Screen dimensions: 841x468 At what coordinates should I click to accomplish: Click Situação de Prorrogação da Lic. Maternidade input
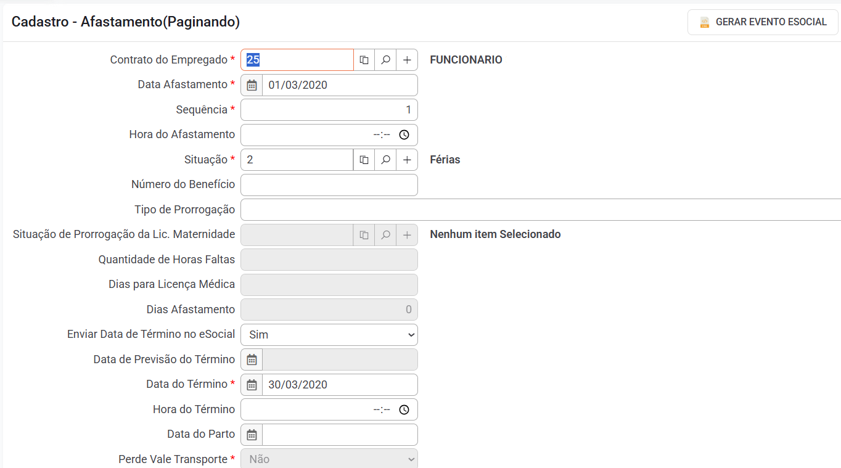297,235
